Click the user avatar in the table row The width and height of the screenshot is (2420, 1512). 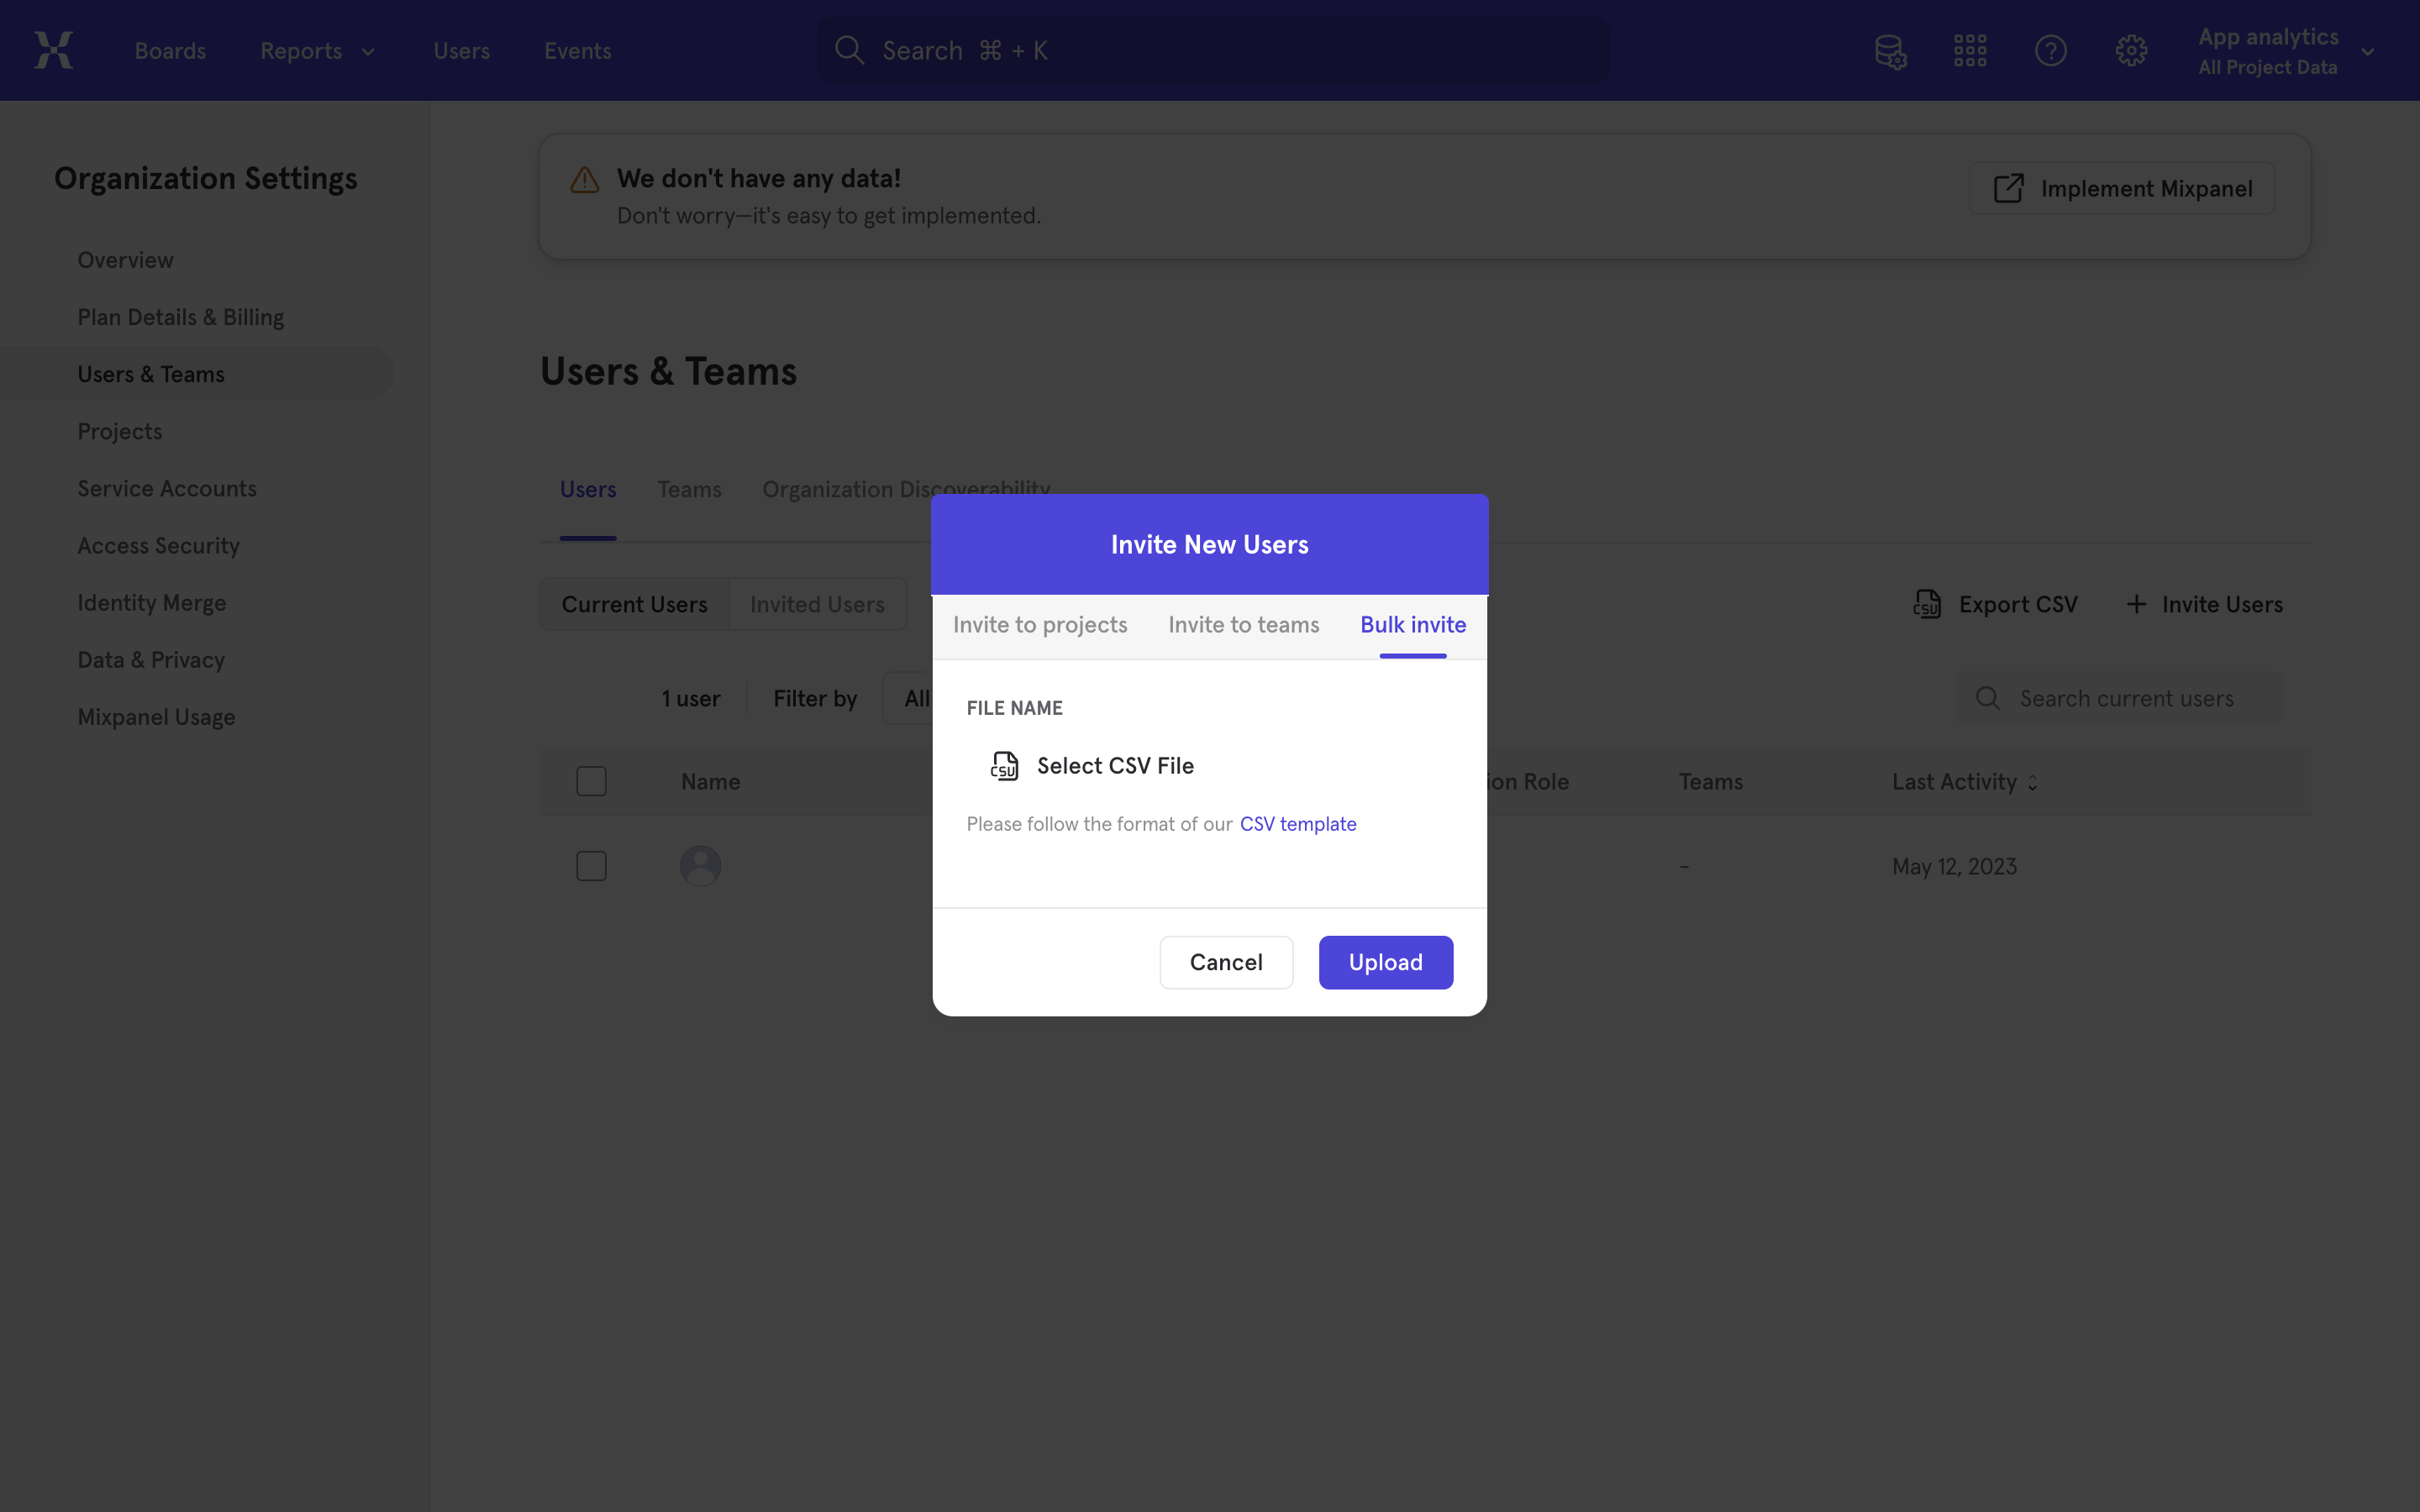[700, 865]
